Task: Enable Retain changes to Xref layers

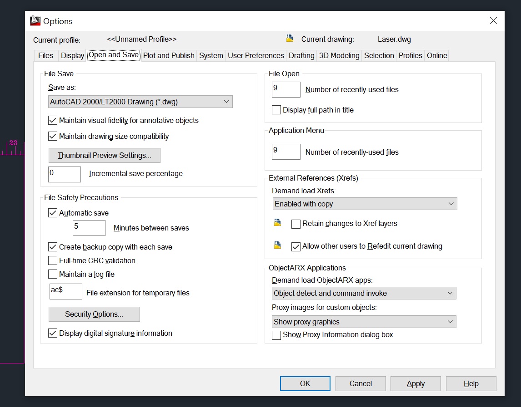Action: click(296, 223)
